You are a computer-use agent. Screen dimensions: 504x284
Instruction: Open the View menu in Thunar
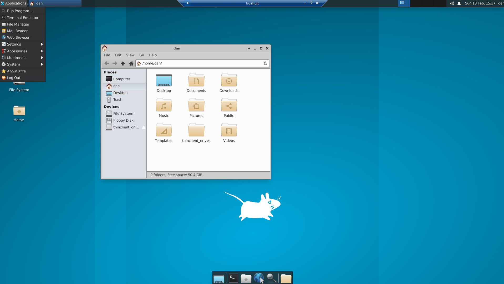point(130,55)
